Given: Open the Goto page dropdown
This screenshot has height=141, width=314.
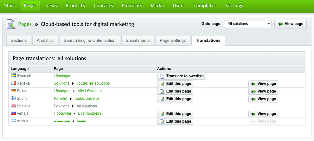Looking at the screenshot, I should coord(248,24).
